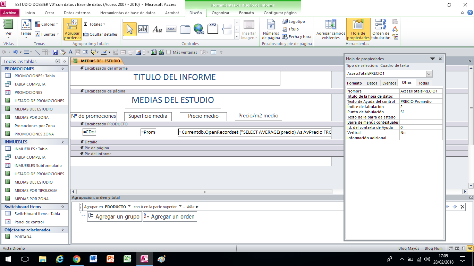The width and height of the screenshot is (474, 266).
Task: Collapse the Switchboard Items group
Action: (63, 207)
